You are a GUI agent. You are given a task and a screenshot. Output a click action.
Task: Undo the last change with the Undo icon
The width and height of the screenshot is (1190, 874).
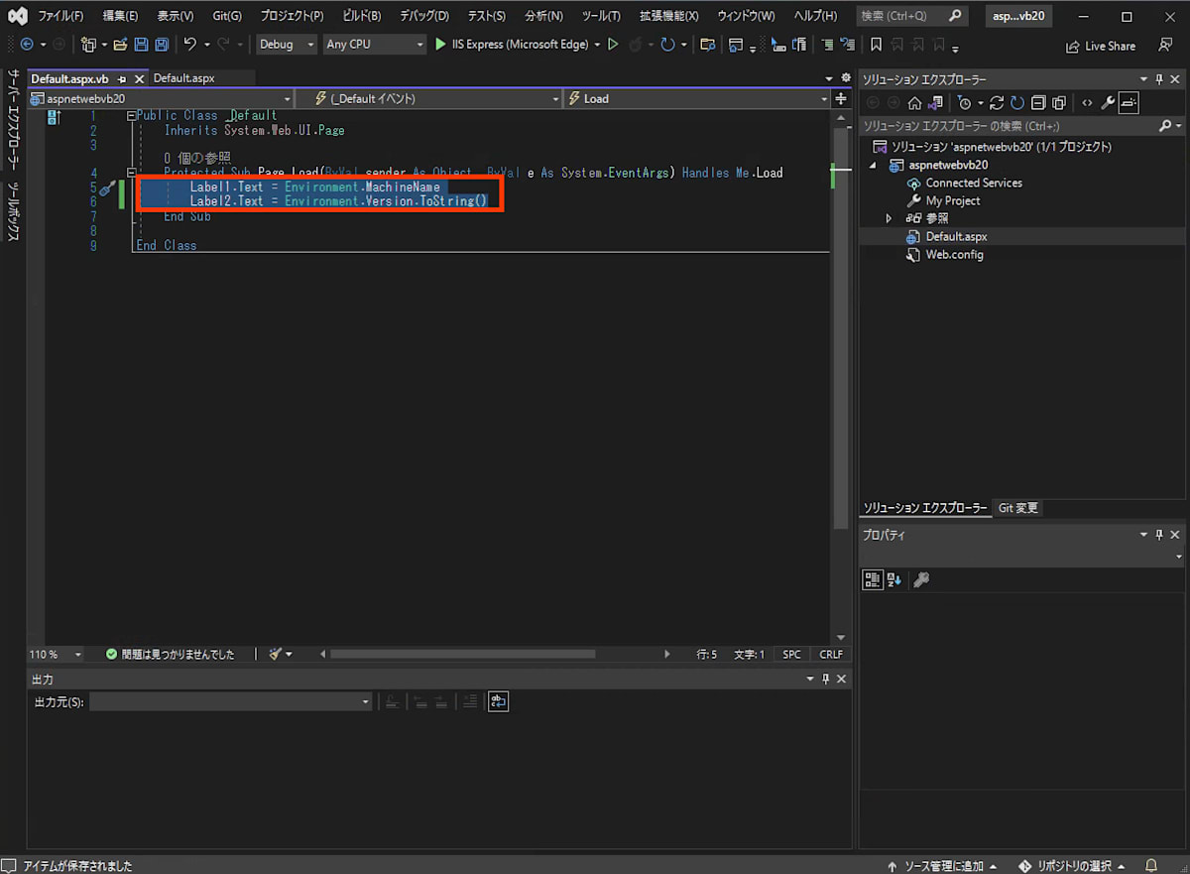189,45
